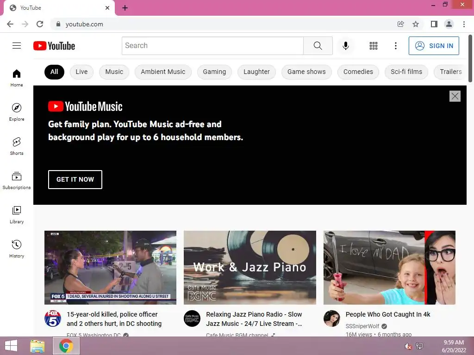This screenshot has height=355, width=474.
Task: Select the All filter chip
Action: 54,72
